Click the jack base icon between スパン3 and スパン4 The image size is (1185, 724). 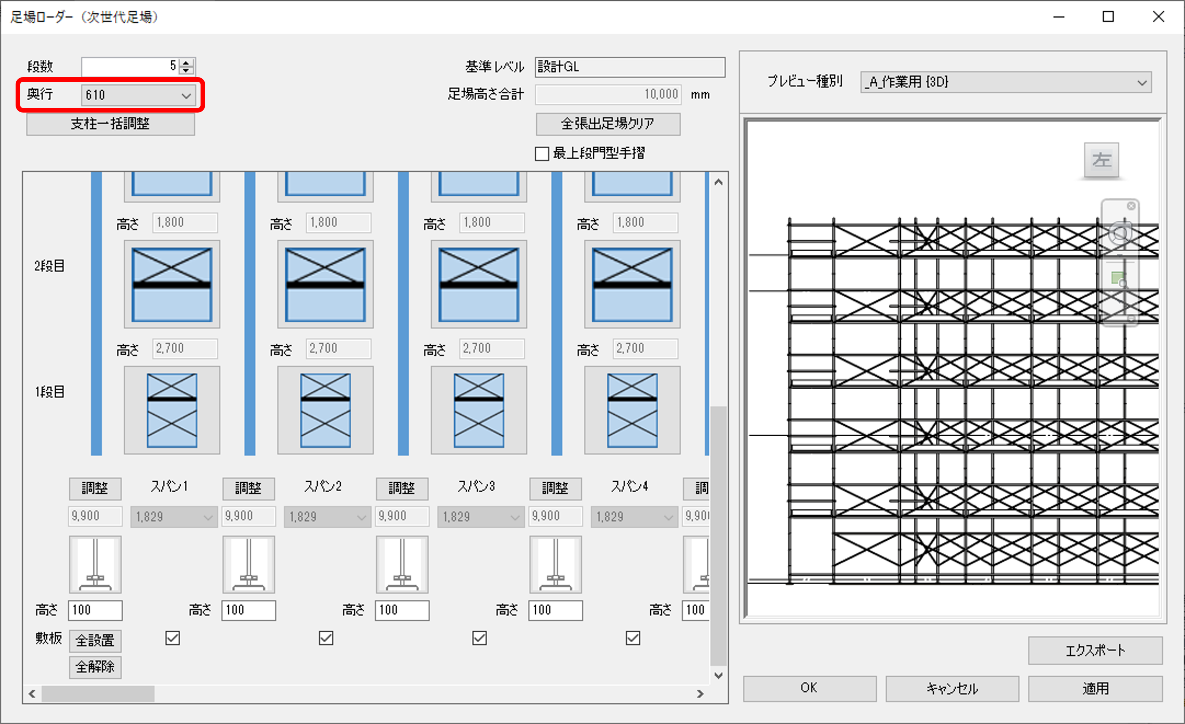pyautogui.click(x=556, y=564)
